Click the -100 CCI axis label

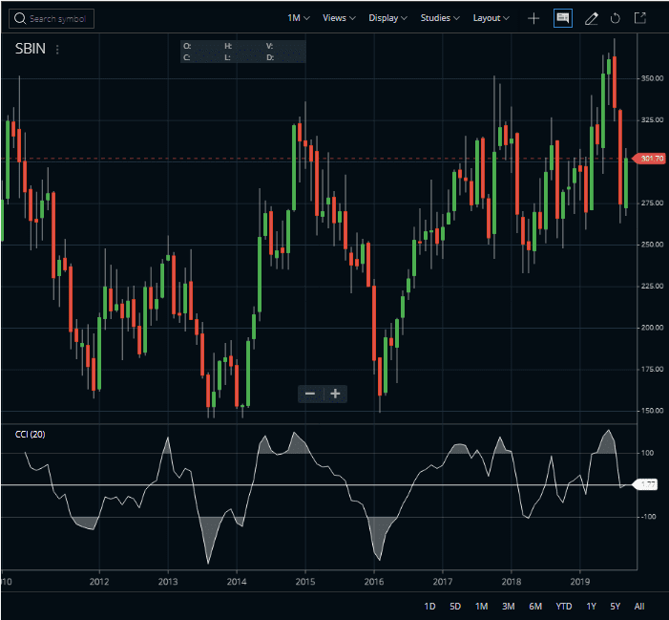[649, 517]
